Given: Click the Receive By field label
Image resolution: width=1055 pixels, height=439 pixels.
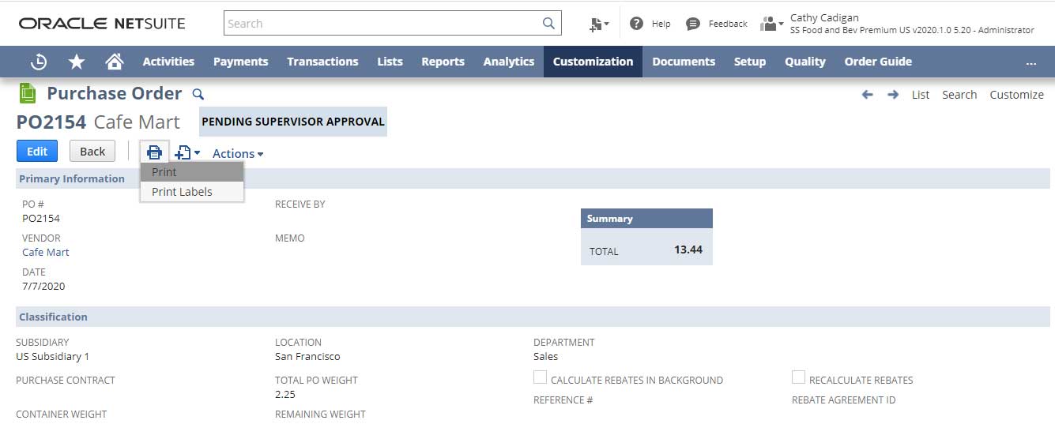Looking at the screenshot, I should (300, 204).
